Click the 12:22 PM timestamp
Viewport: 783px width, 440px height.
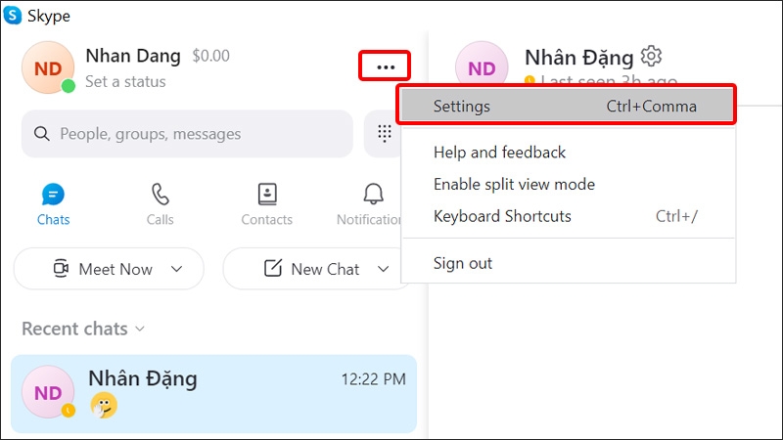373,379
